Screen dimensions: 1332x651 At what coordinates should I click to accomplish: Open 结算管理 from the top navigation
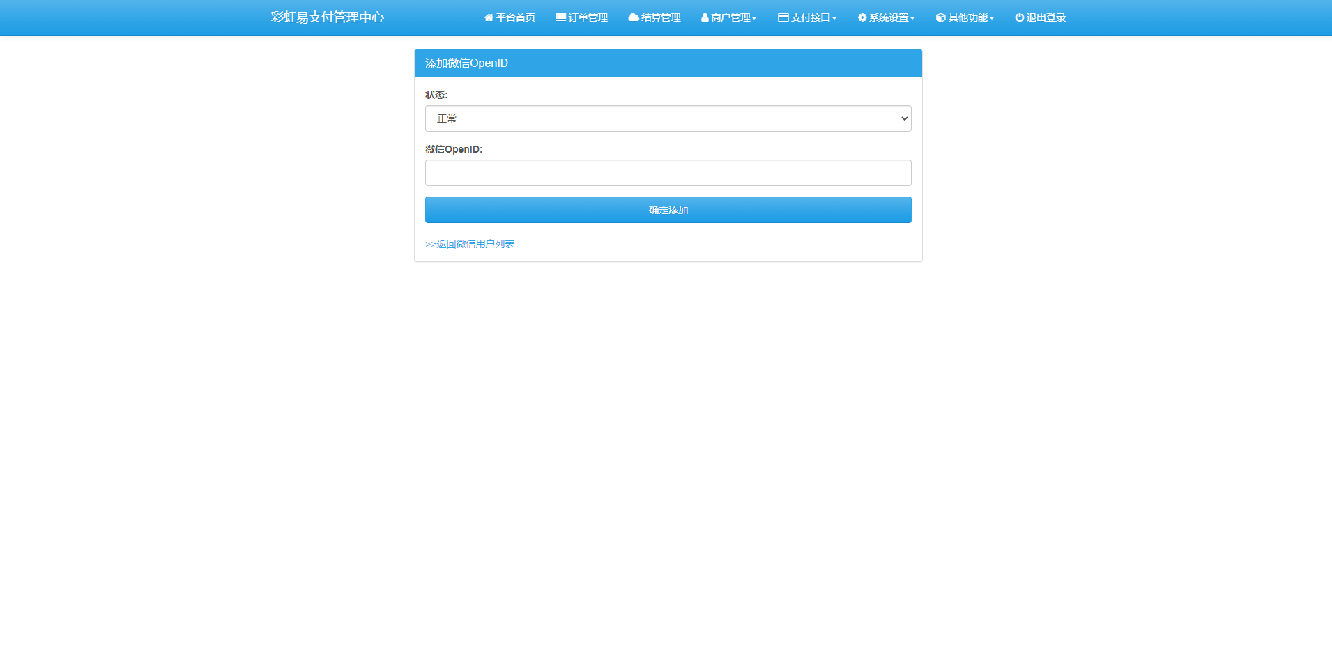tap(654, 17)
